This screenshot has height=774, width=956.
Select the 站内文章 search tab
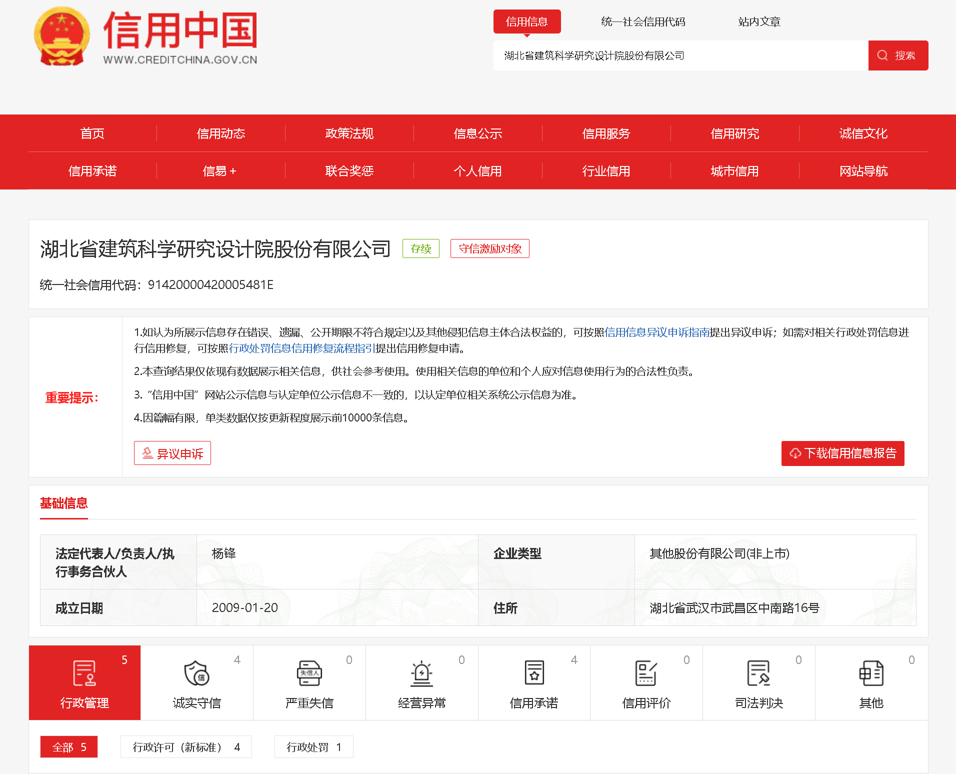point(759,21)
